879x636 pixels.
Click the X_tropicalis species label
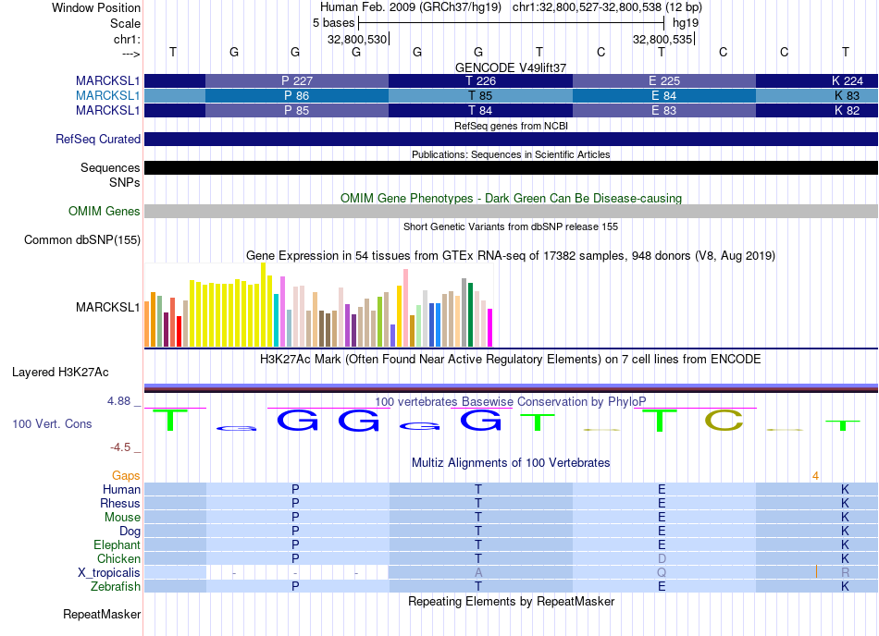109,572
